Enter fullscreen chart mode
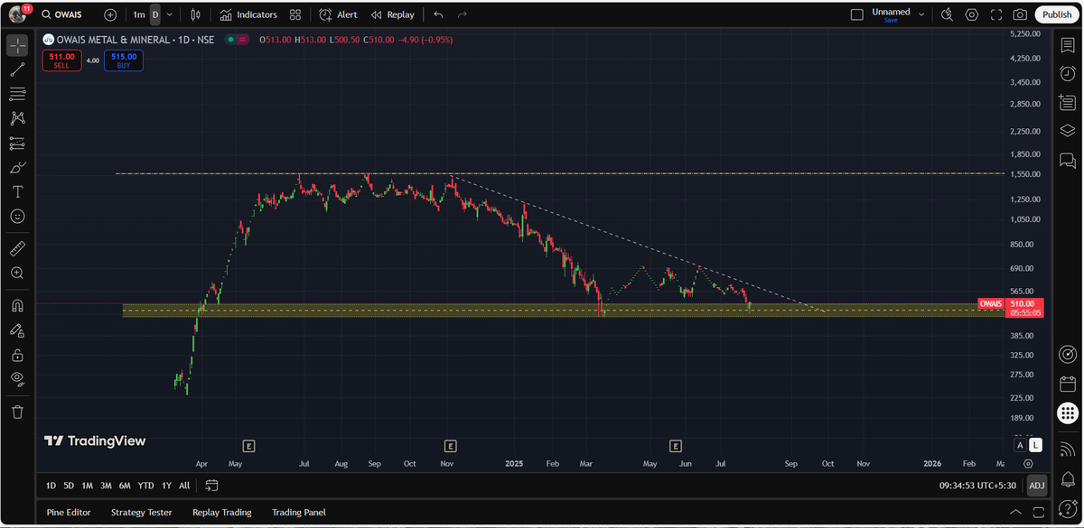Image resolution: width=1084 pixels, height=528 pixels. [996, 14]
